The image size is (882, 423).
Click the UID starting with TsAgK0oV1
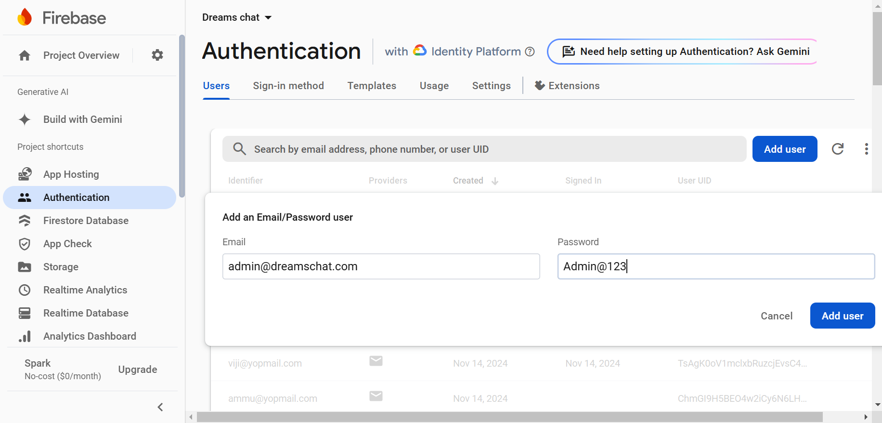742,363
